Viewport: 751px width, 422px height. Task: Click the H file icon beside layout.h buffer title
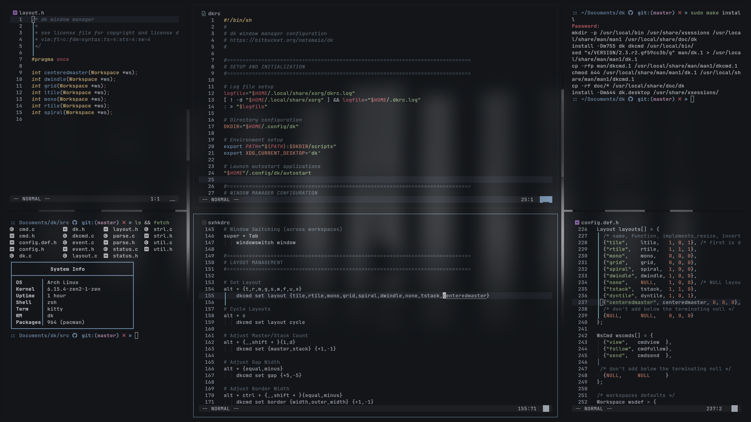15,13
